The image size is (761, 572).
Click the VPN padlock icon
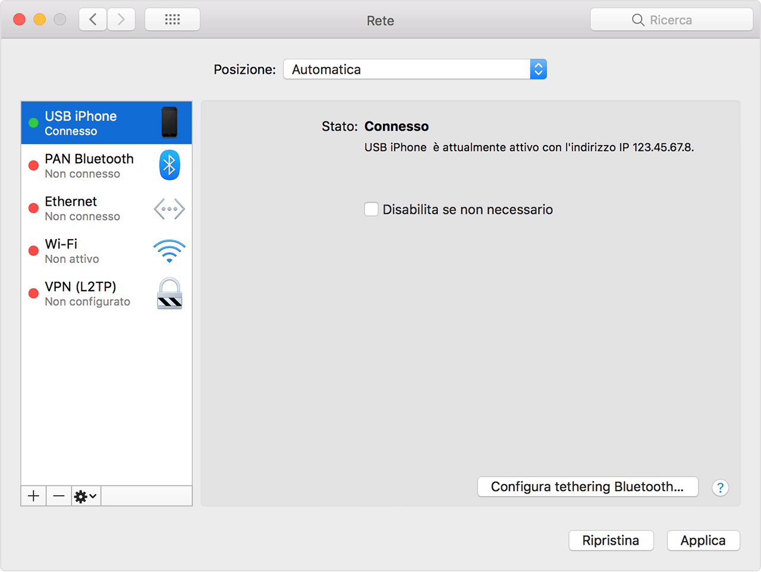click(169, 294)
